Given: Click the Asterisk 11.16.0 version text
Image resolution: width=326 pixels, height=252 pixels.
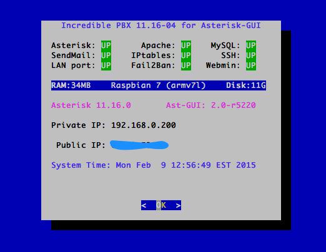Looking at the screenshot, I should (x=91, y=105).
